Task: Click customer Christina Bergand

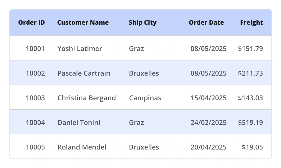Action: point(87,98)
